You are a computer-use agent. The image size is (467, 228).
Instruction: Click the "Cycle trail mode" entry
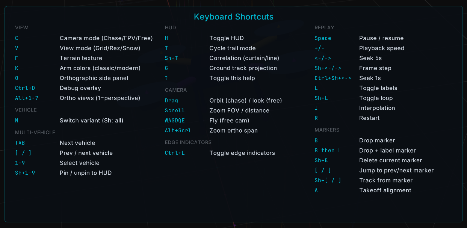click(232, 48)
